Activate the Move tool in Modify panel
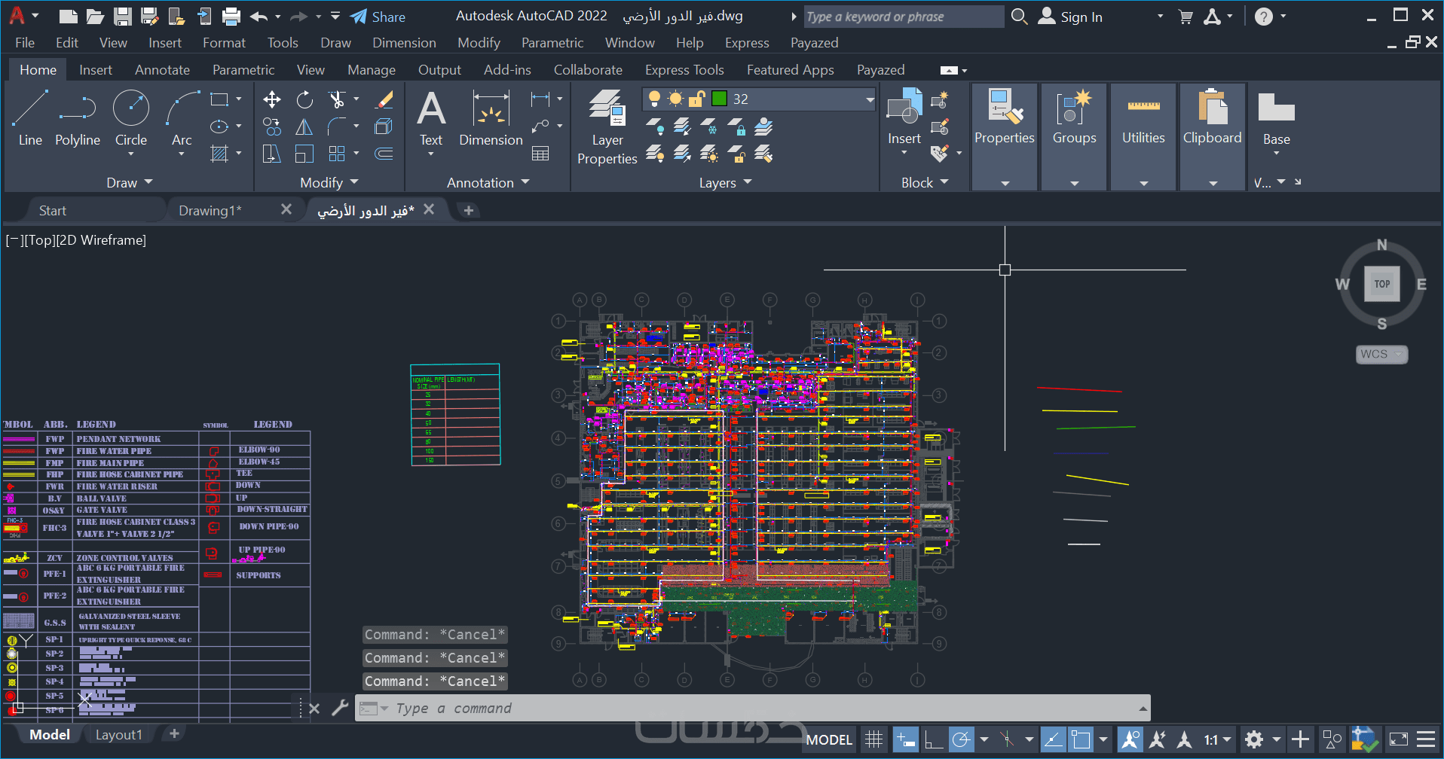Viewport: 1444px width, 759px height. (272, 99)
